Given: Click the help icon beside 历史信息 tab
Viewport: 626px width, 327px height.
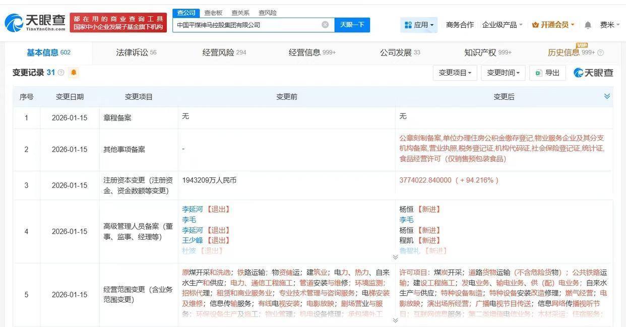Looking at the screenshot, I should pos(600,53).
